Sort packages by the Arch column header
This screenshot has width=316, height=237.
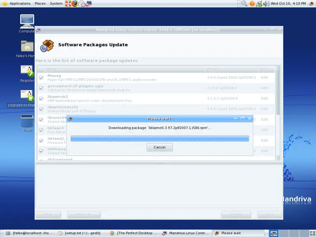coord(266,70)
